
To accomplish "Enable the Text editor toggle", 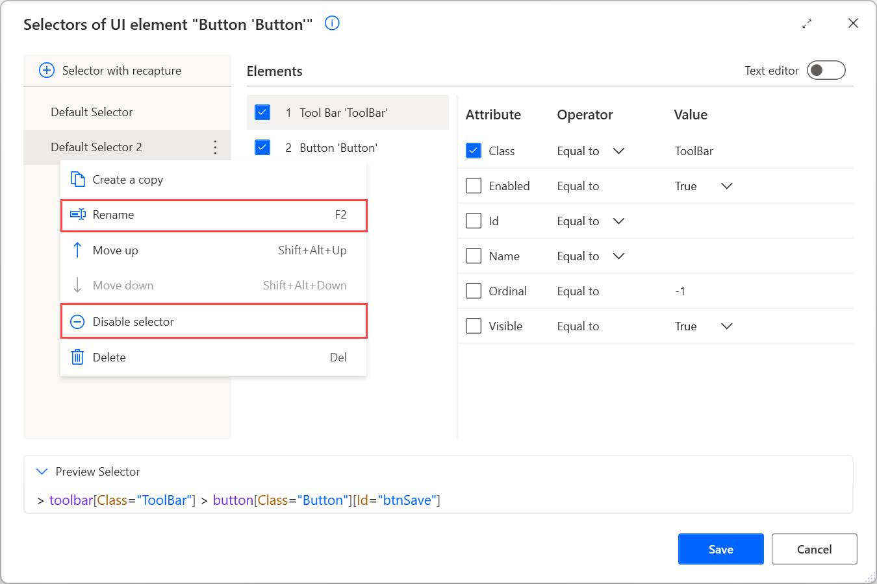I will click(826, 70).
